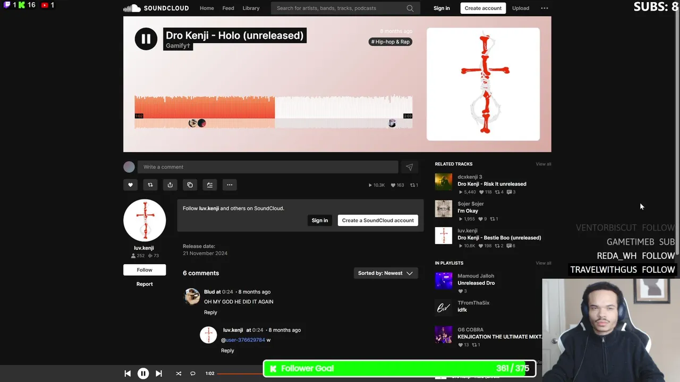Open the header more options menu
Viewport: 680px width, 382px height.
545,8
